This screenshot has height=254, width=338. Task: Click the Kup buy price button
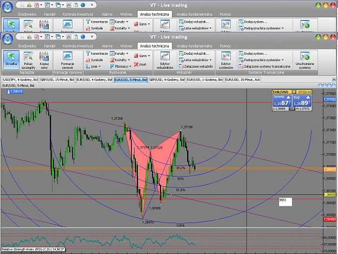coord(302,101)
